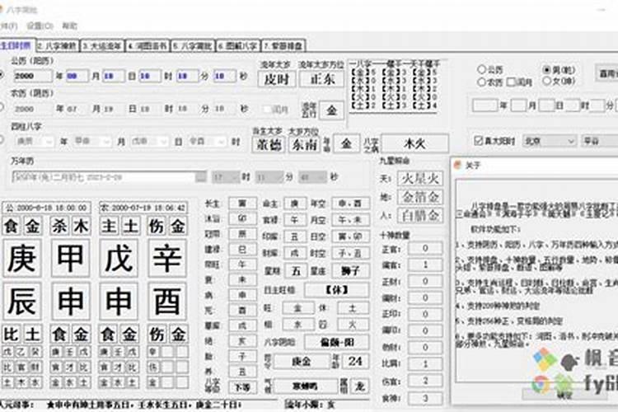Select the 公历 (阳历) input mode radio
The width and height of the screenshot is (618, 412).
(2, 75)
